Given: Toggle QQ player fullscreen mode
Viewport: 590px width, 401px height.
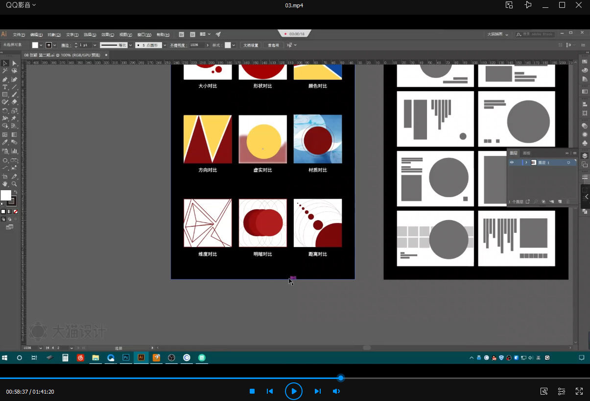Looking at the screenshot, I should tap(579, 391).
